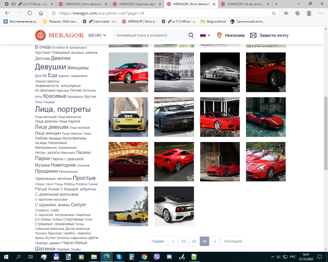Open the Лица, портреты category link

[63, 109]
